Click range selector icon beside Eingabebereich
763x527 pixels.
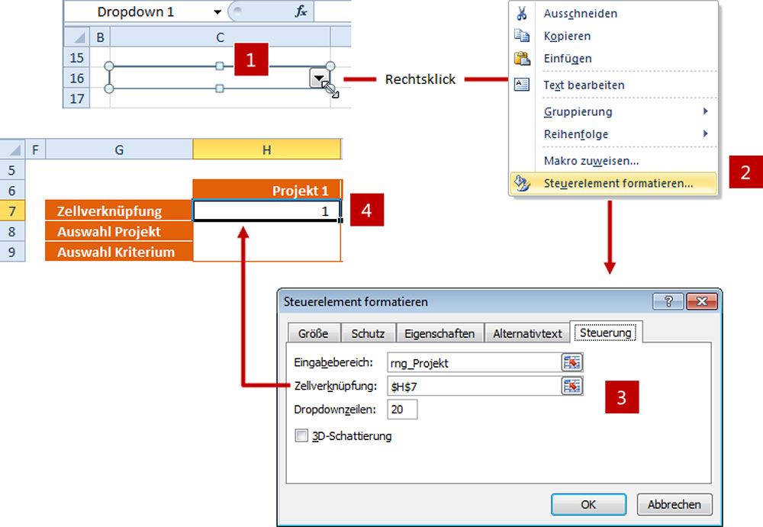pos(572,362)
